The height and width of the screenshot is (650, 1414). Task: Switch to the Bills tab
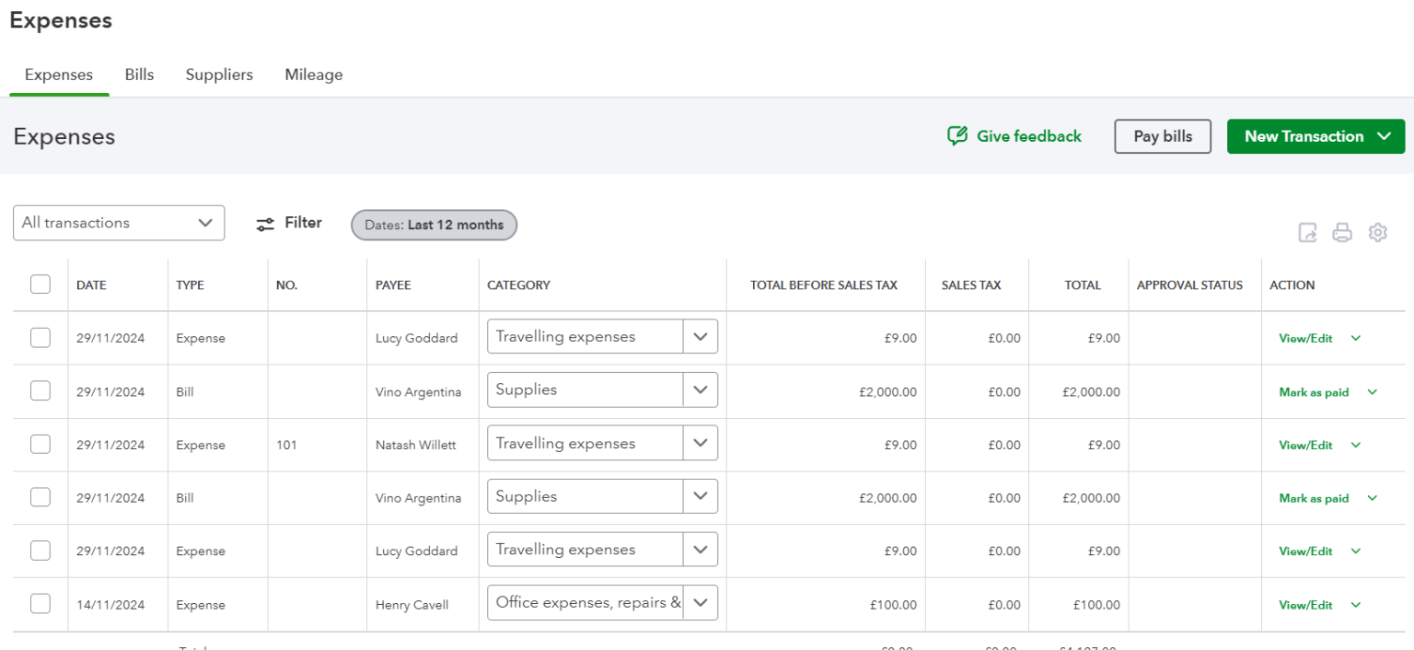[x=139, y=75]
